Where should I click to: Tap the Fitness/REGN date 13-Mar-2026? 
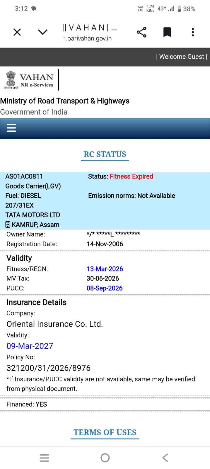[x=105, y=269]
